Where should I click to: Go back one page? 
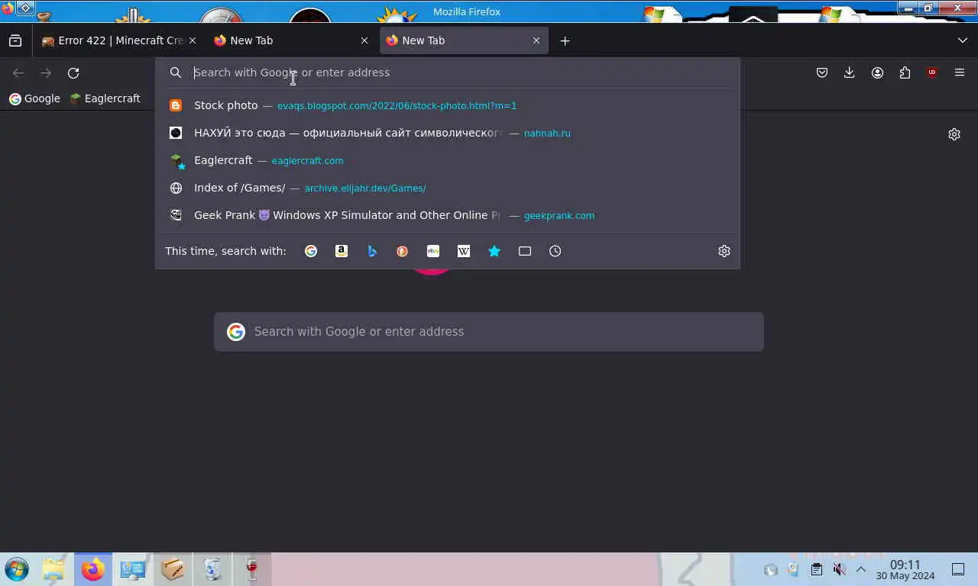[18, 72]
